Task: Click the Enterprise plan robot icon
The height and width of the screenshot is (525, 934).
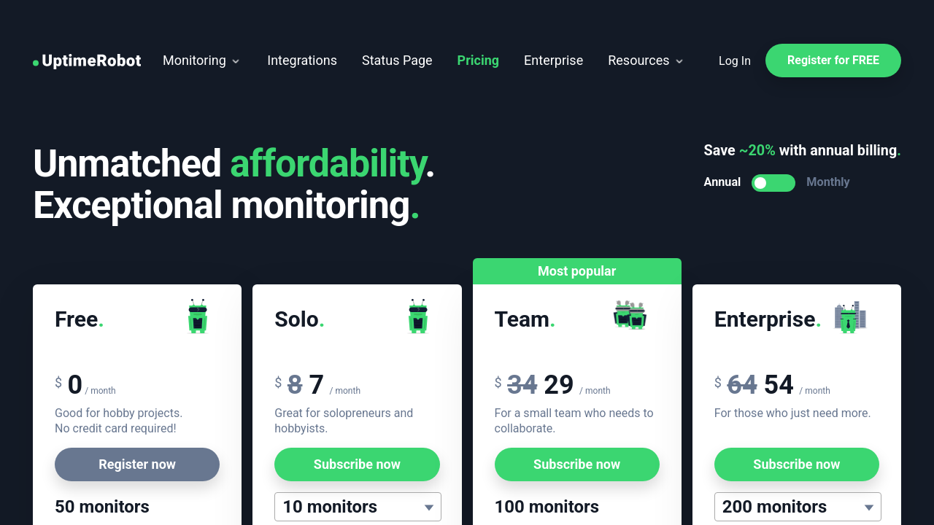Action: [x=849, y=317]
